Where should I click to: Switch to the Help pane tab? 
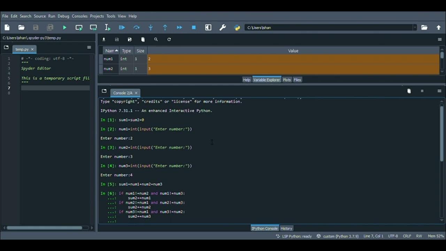click(x=247, y=80)
